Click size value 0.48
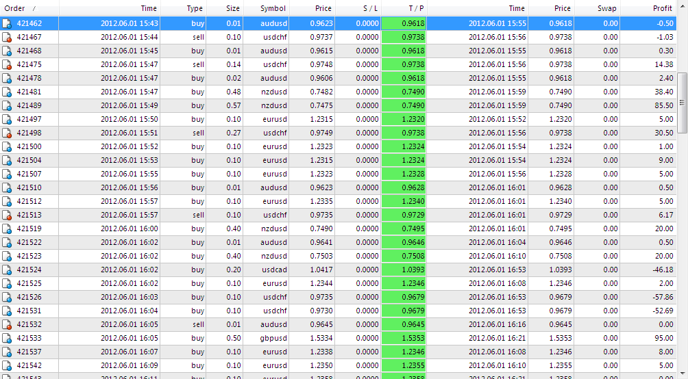 pos(234,92)
